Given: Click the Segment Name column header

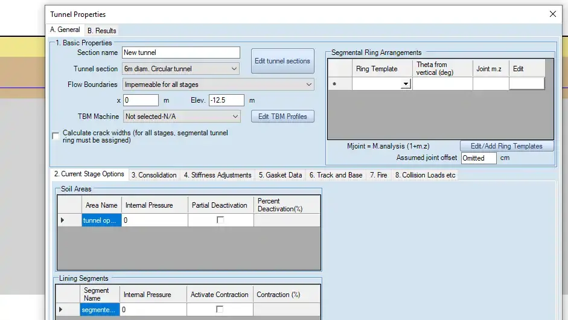Looking at the screenshot, I should pos(100,294).
